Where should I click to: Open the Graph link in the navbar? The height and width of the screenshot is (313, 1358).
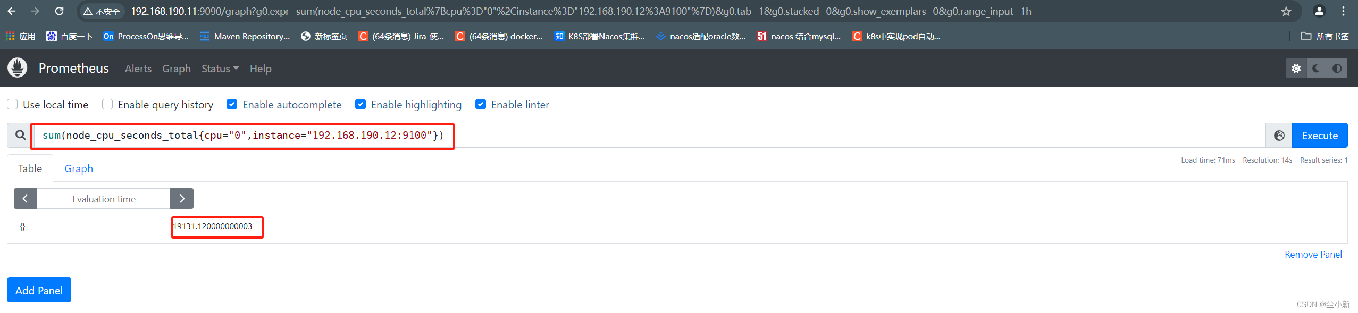pos(177,69)
